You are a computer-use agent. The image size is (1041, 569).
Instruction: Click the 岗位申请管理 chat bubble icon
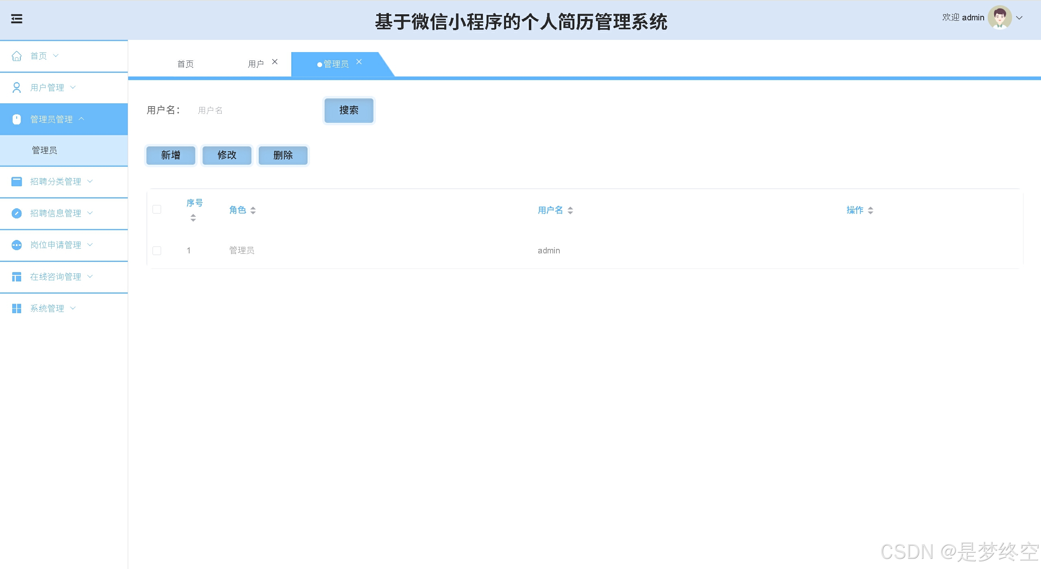[17, 245]
